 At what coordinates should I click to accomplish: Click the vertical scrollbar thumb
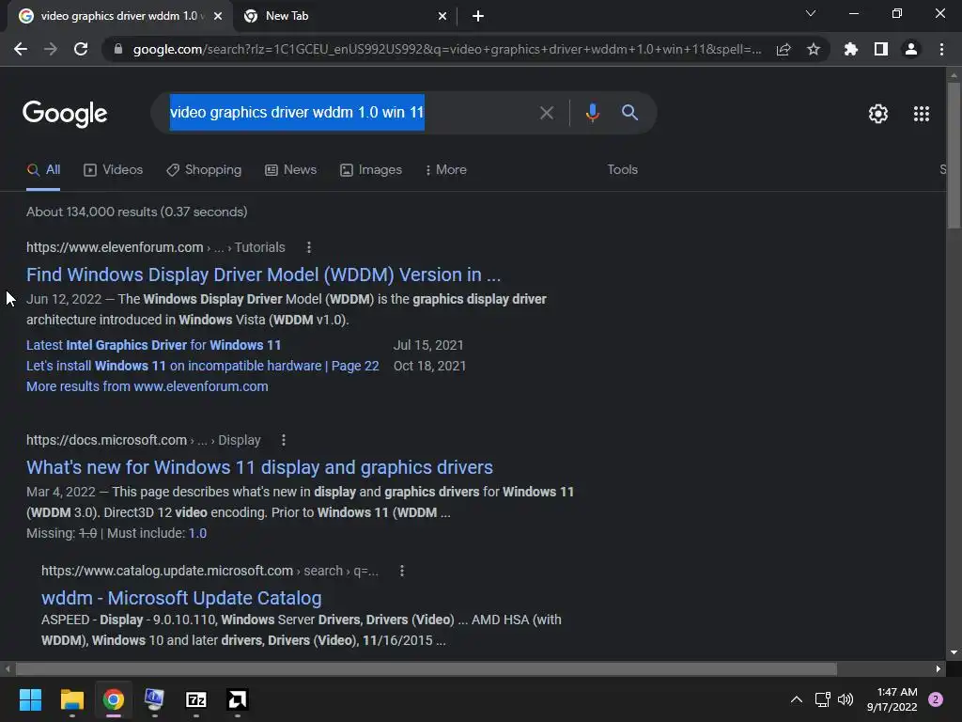point(954,155)
